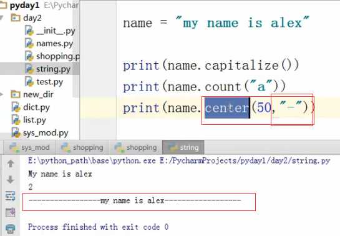Click the number 50 in the center call

pos(264,107)
